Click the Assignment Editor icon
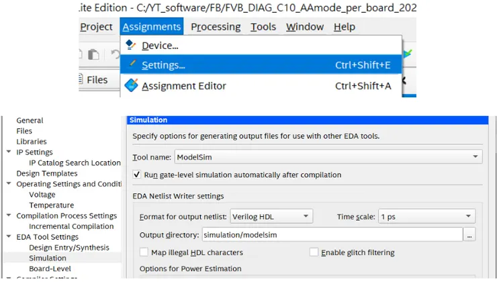497x282 pixels. tap(132, 85)
